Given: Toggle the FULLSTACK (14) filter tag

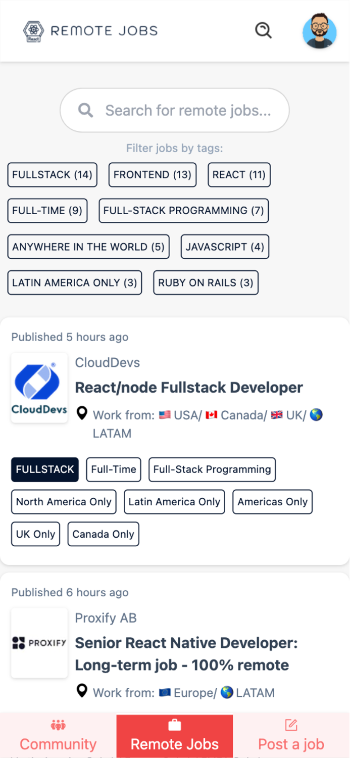Looking at the screenshot, I should click(52, 175).
